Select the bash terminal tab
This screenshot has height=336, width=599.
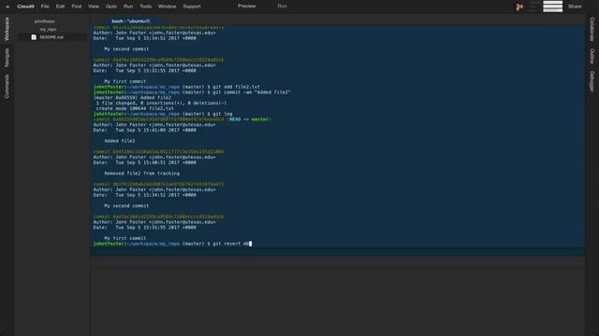coord(131,21)
